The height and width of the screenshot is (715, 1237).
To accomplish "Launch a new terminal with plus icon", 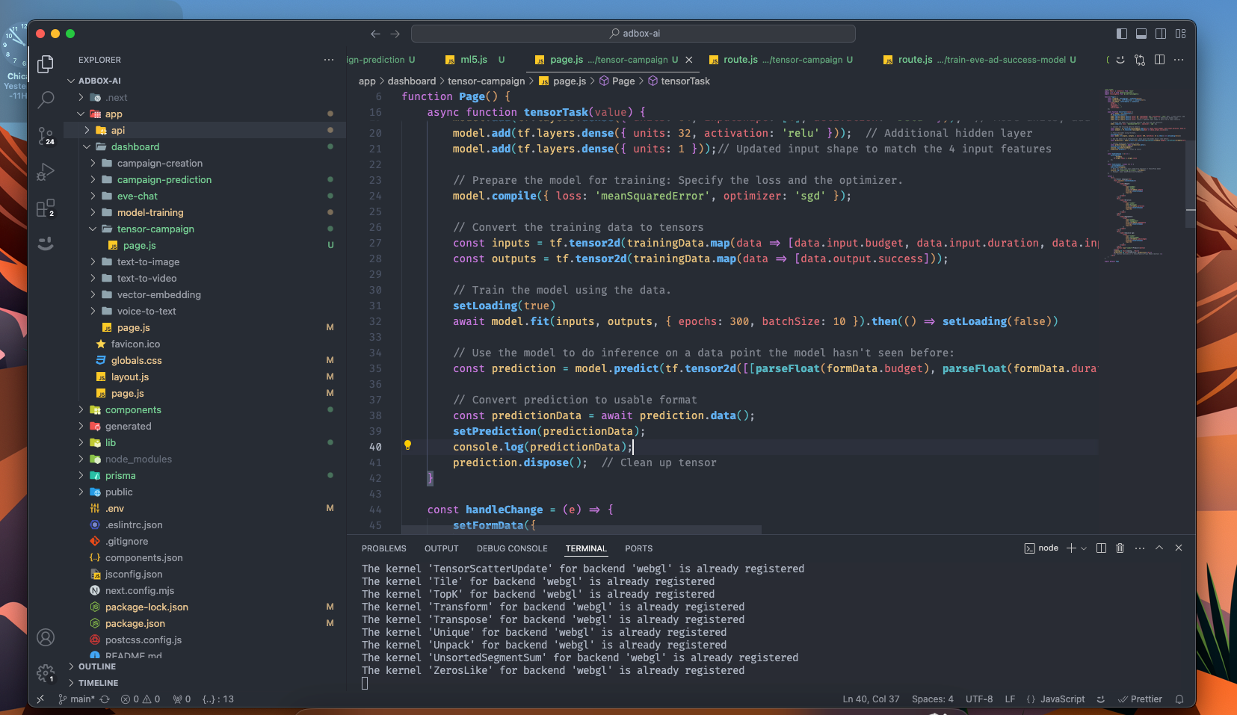I will tap(1071, 548).
